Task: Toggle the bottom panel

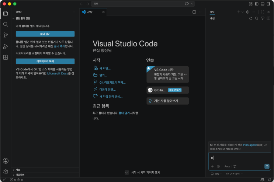Action: coord(263,4)
